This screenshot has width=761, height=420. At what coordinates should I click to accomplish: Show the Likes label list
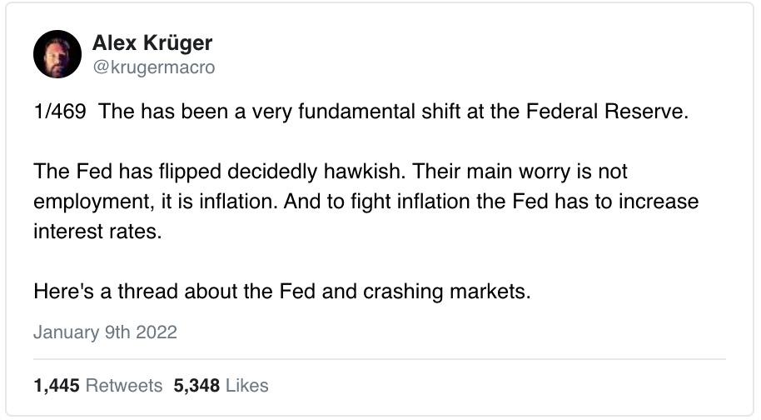click(247, 385)
